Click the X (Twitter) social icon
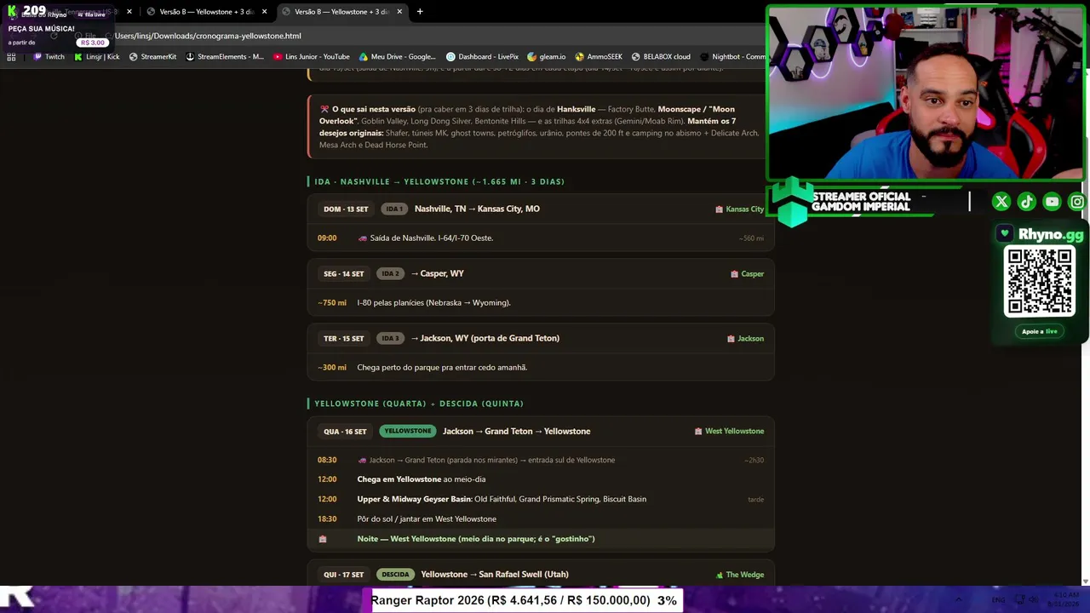The height and width of the screenshot is (613, 1090). 1001,202
